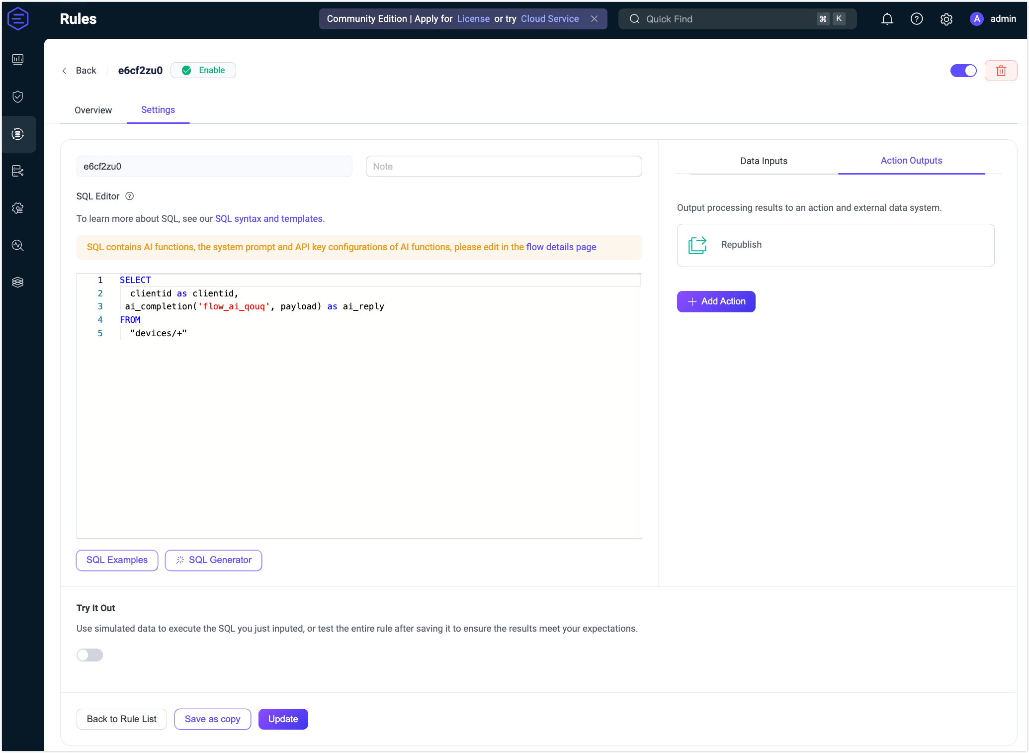Open the SQL Generator
Viewport: 1029px width, 753px height.
click(213, 560)
